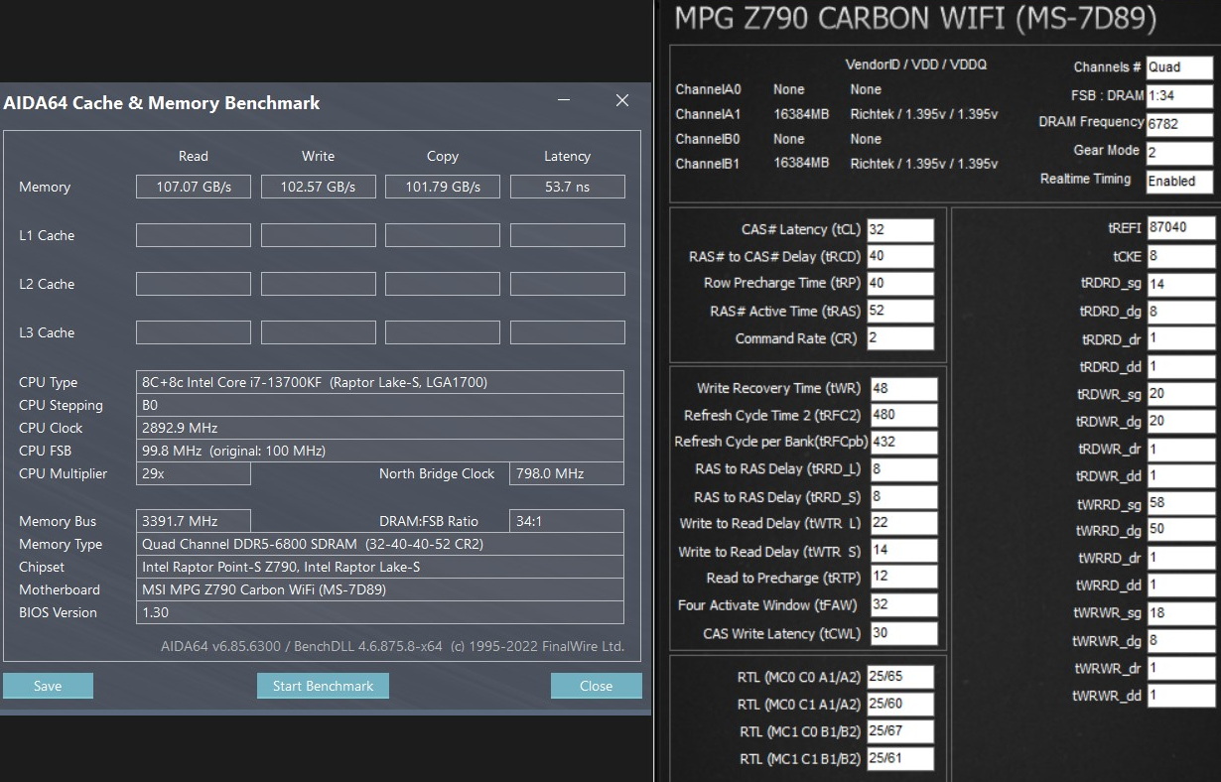Click the CAS Write Latency (tCWL) field 30
Image resolution: width=1221 pixels, height=782 pixels.
(x=904, y=633)
